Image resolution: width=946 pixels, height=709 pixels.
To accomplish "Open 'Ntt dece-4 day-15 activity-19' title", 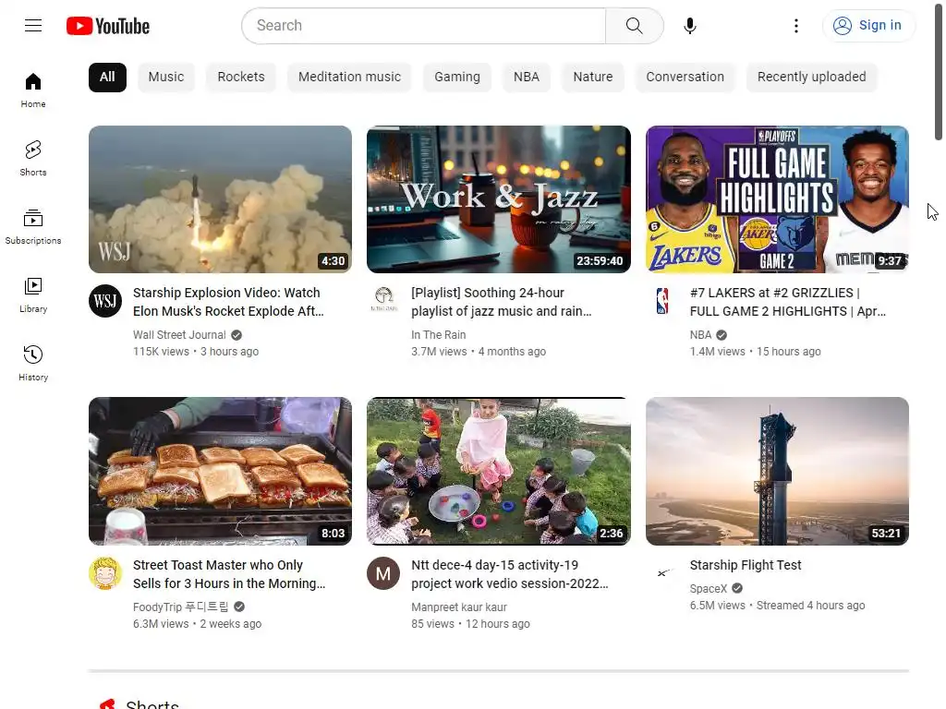I will tap(510, 574).
